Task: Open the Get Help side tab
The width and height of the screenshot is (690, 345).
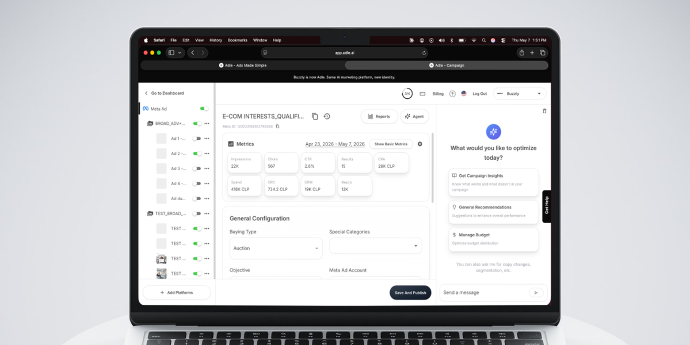Action: (547, 206)
